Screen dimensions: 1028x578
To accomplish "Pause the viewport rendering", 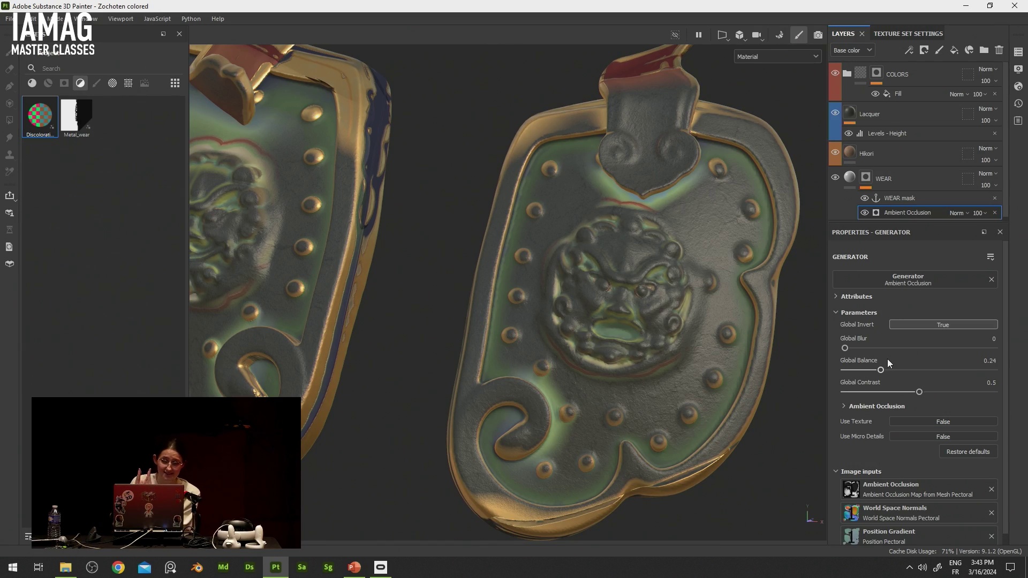I will click(x=699, y=35).
